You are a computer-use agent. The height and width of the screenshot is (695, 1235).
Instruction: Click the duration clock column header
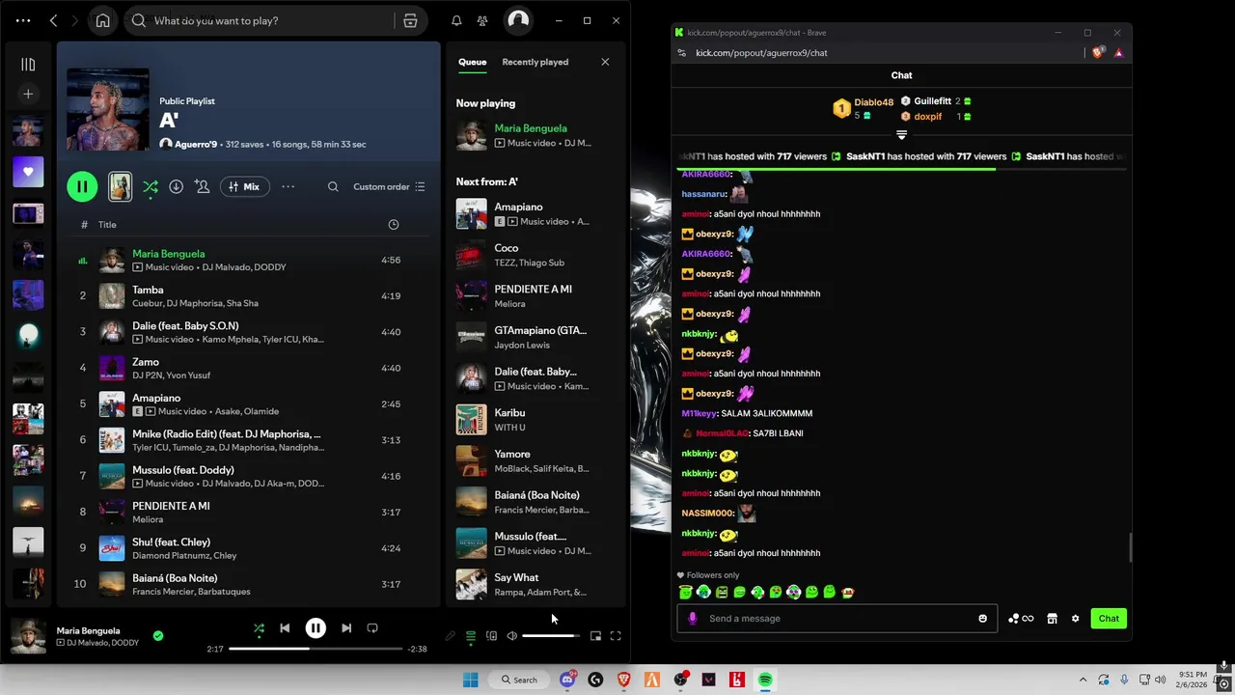click(x=393, y=224)
